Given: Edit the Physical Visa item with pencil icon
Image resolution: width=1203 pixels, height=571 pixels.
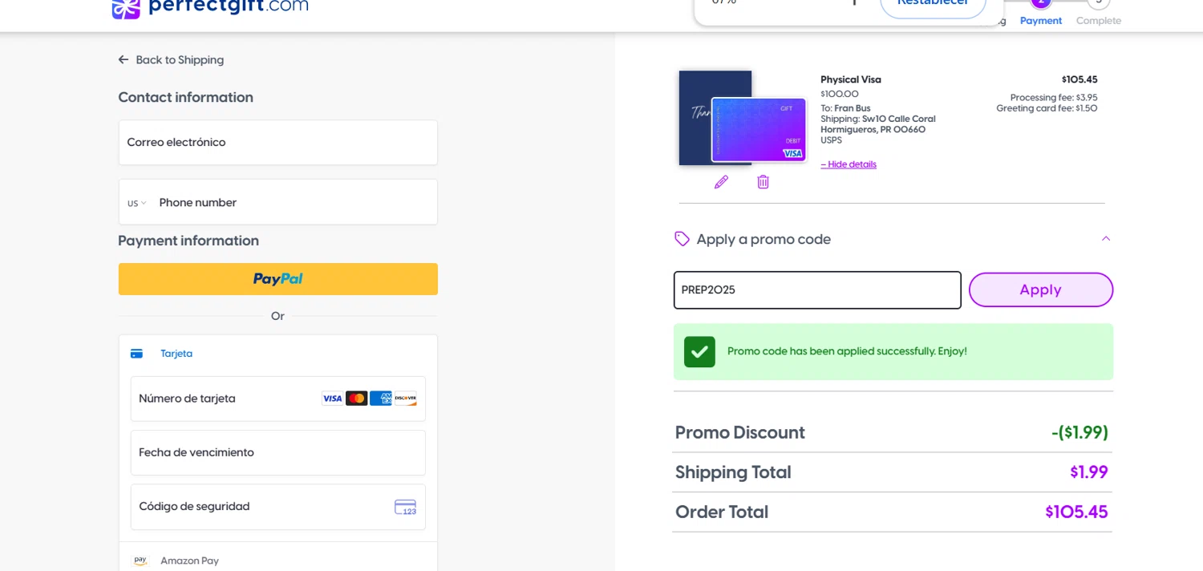Looking at the screenshot, I should [721, 182].
